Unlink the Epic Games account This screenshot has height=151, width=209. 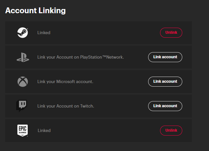171,130
